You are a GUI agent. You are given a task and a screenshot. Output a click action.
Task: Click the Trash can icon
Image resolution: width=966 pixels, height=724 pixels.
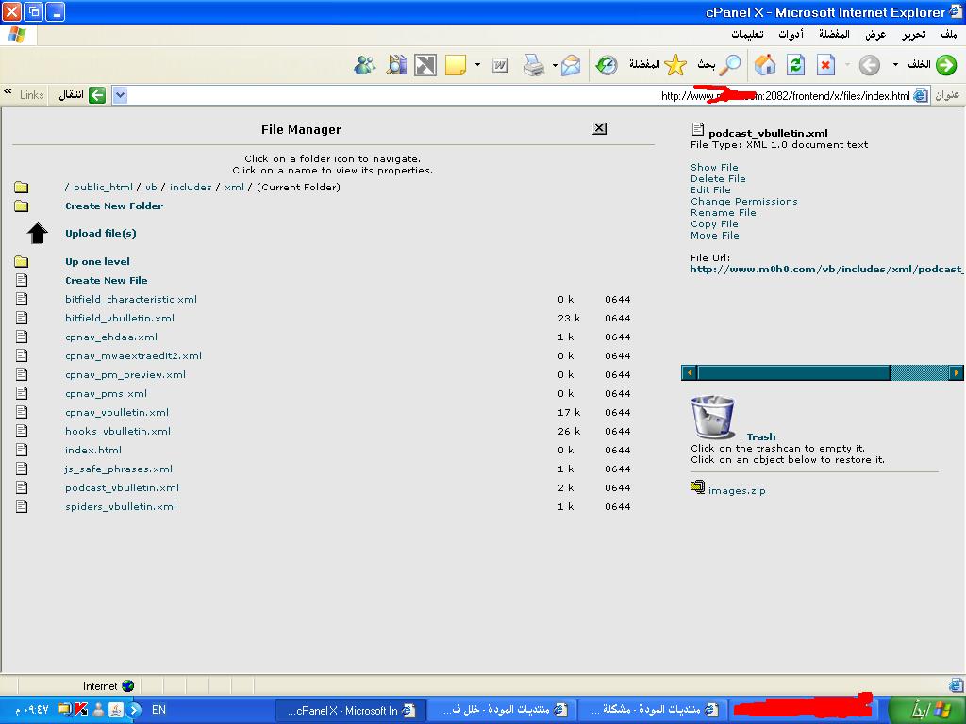pos(712,416)
